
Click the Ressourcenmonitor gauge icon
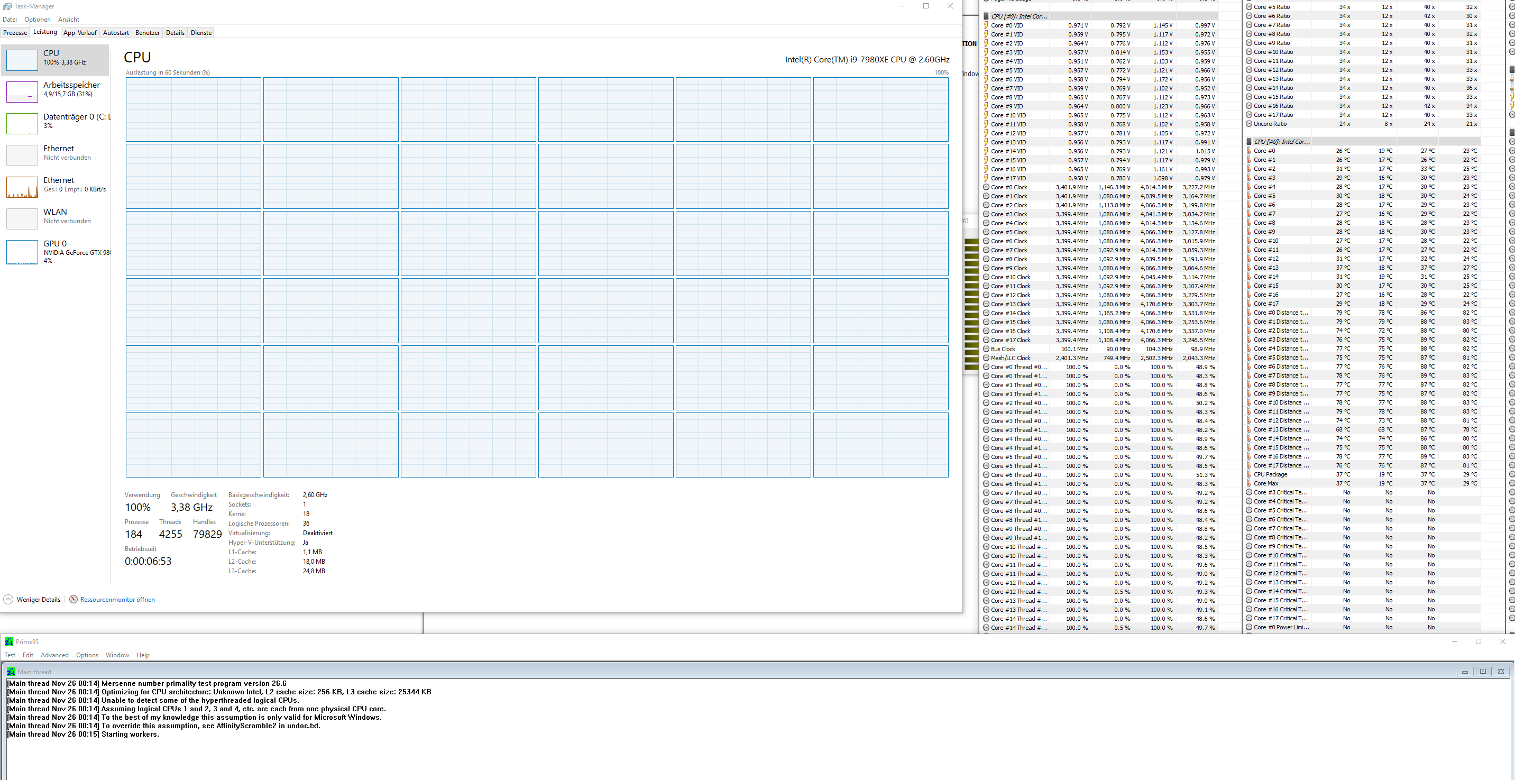point(74,600)
